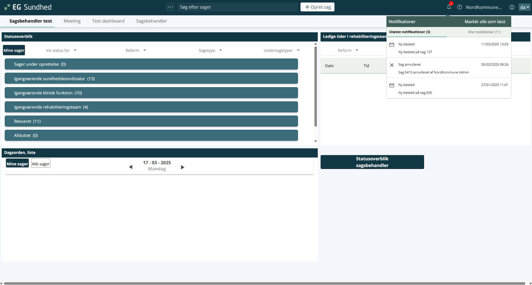Open the Undersagstyper dropdown
532x285 pixels.
[282, 50]
